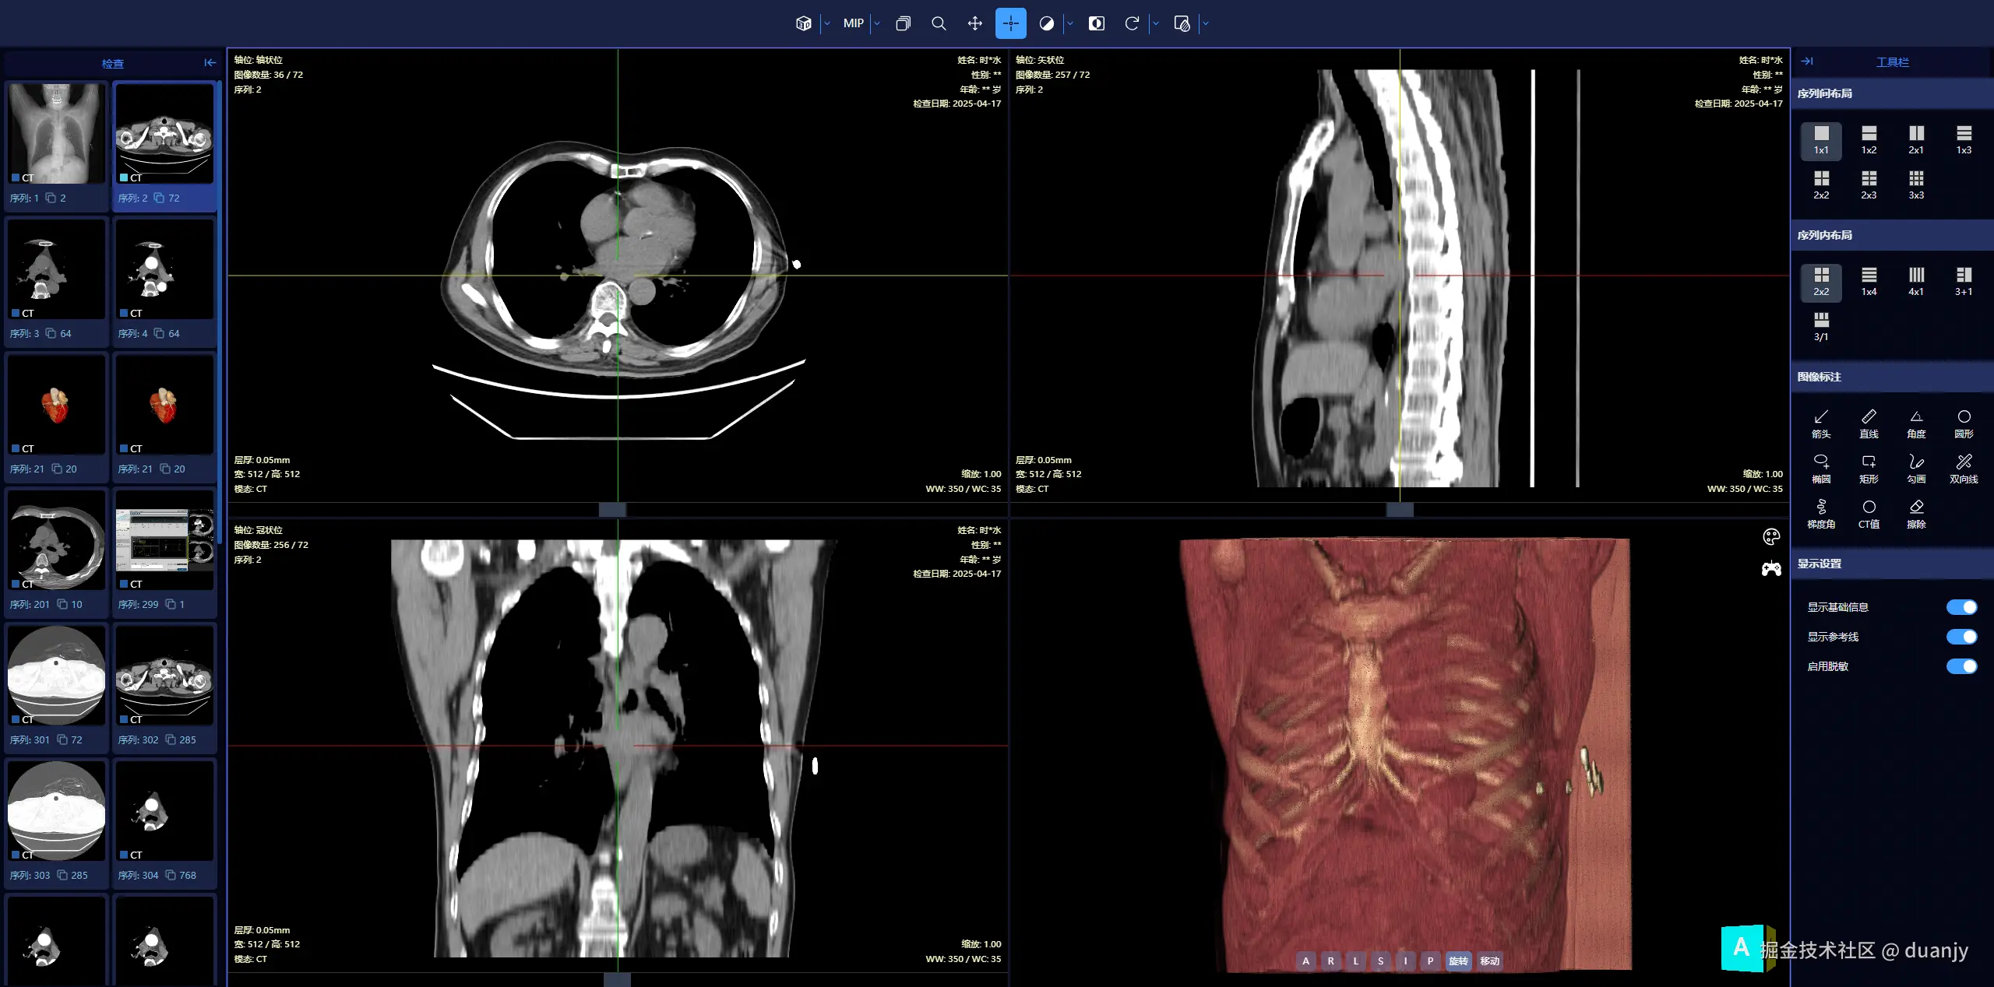Activate the 角度 angle measurement tool
This screenshot has width=1994, height=987.
tap(1916, 424)
